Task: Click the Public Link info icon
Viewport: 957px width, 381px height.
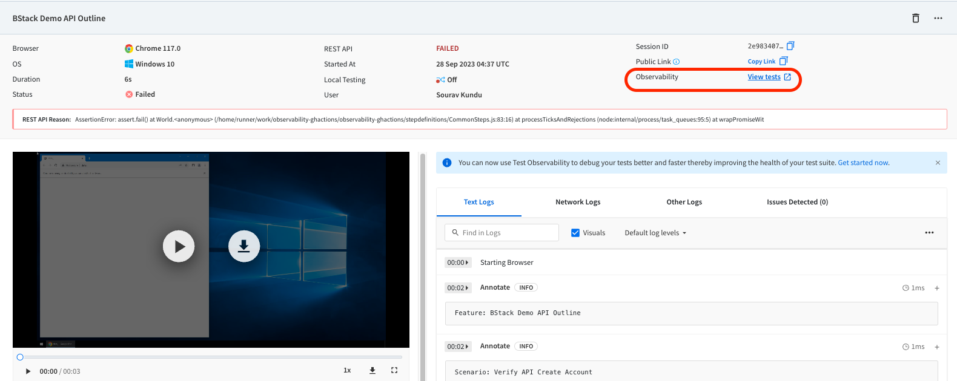Action: click(677, 62)
